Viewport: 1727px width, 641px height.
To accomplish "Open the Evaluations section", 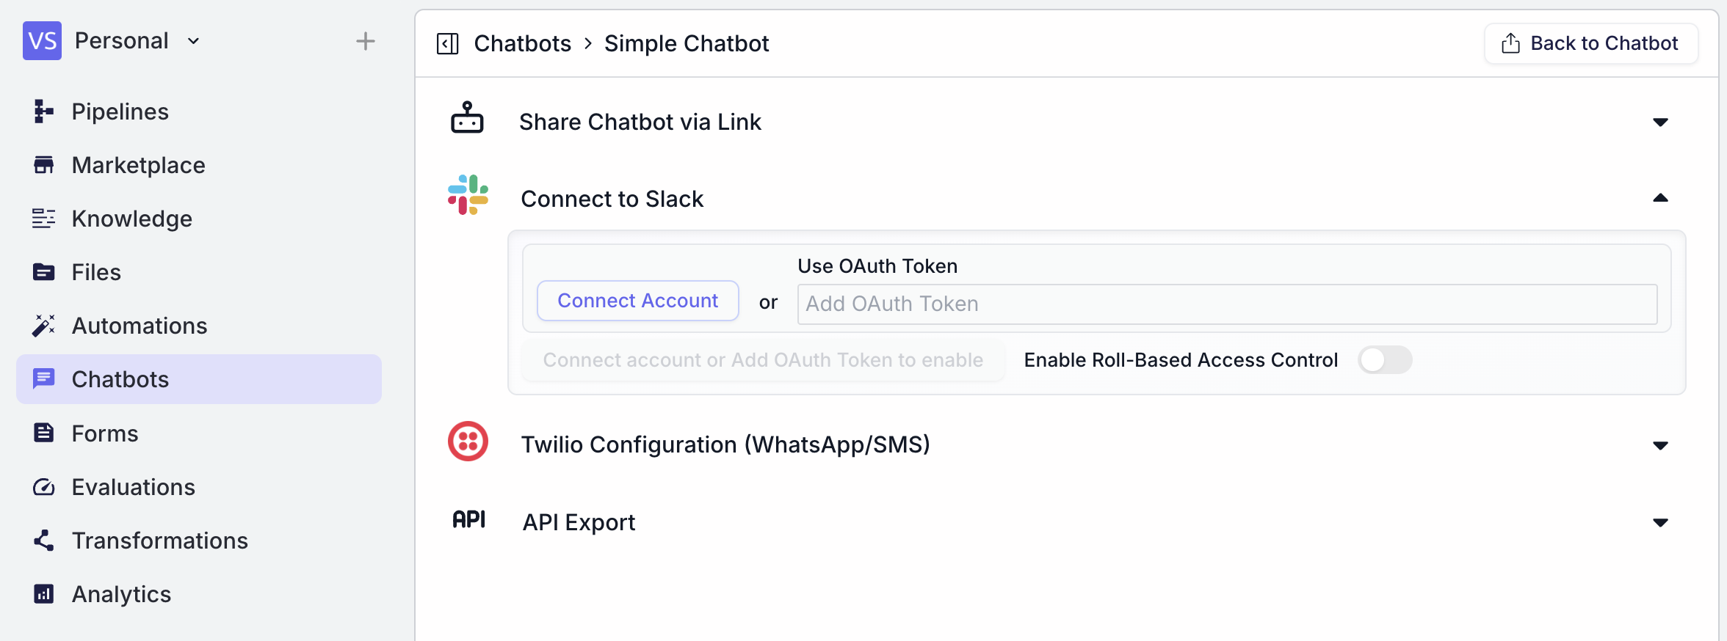I will pos(133,486).
